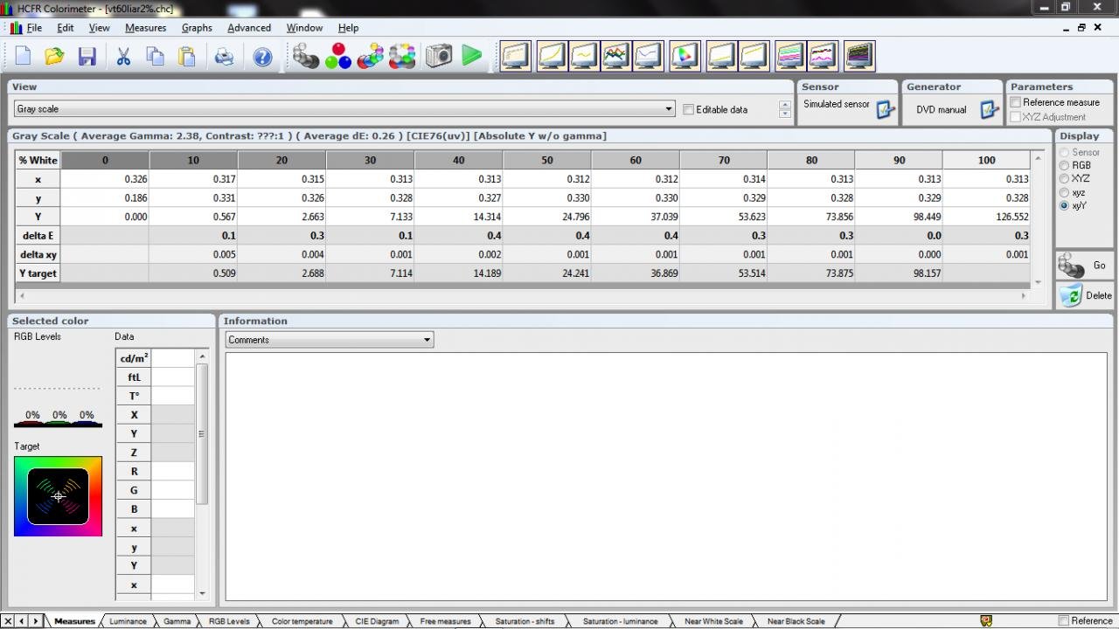Select the XYZ display radio button
The image size is (1119, 629).
point(1064,178)
